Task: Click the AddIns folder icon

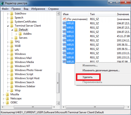Action: tap(20, 34)
